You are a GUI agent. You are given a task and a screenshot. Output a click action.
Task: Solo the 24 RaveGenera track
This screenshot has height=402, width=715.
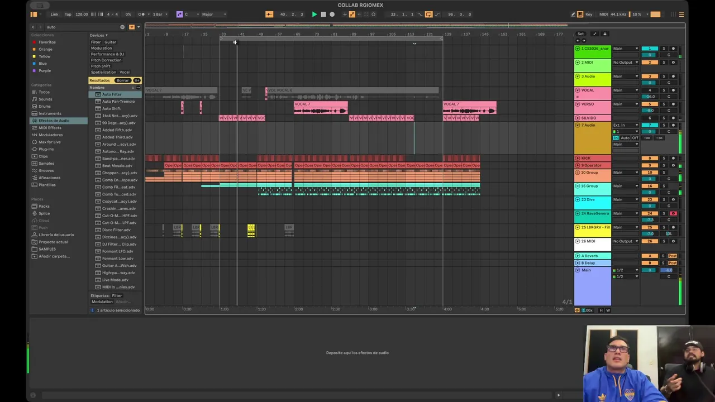[664, 213]
